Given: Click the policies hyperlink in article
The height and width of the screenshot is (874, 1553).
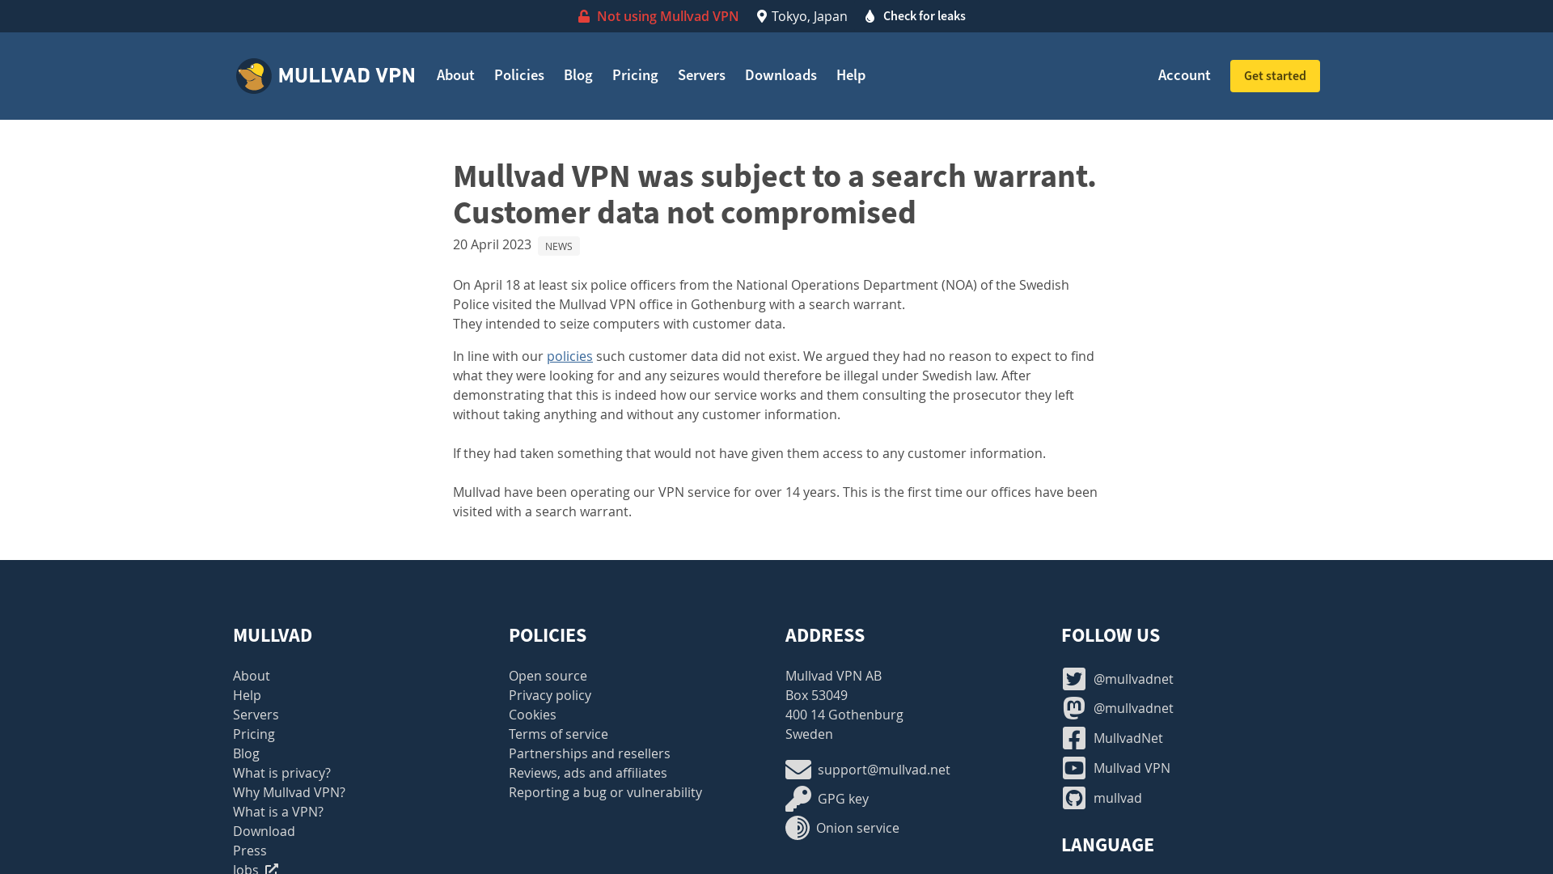Looking at the screenshot, I should 569,355.
